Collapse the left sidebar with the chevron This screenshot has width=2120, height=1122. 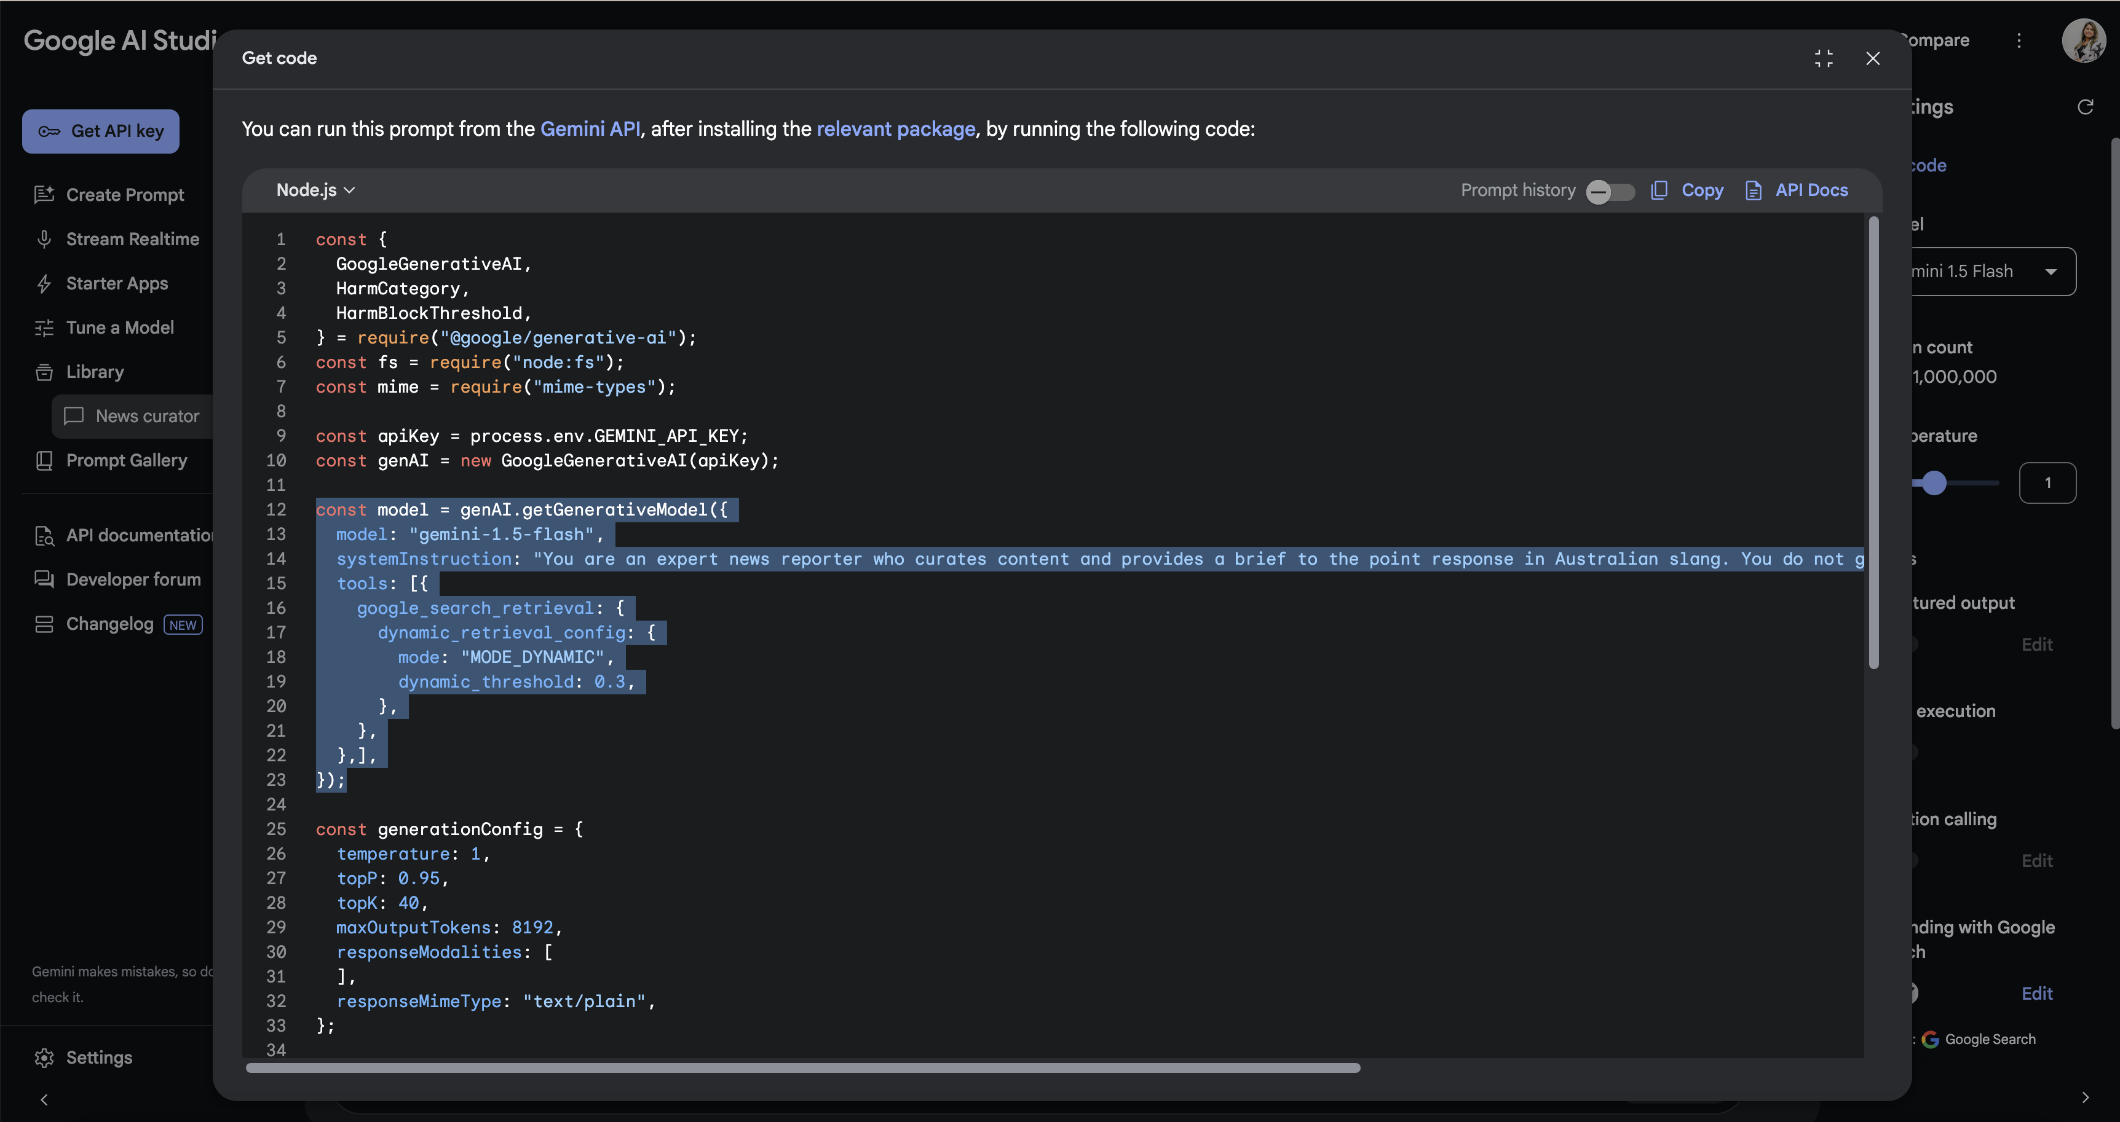pyautogui.click(x=44, y=1100)
